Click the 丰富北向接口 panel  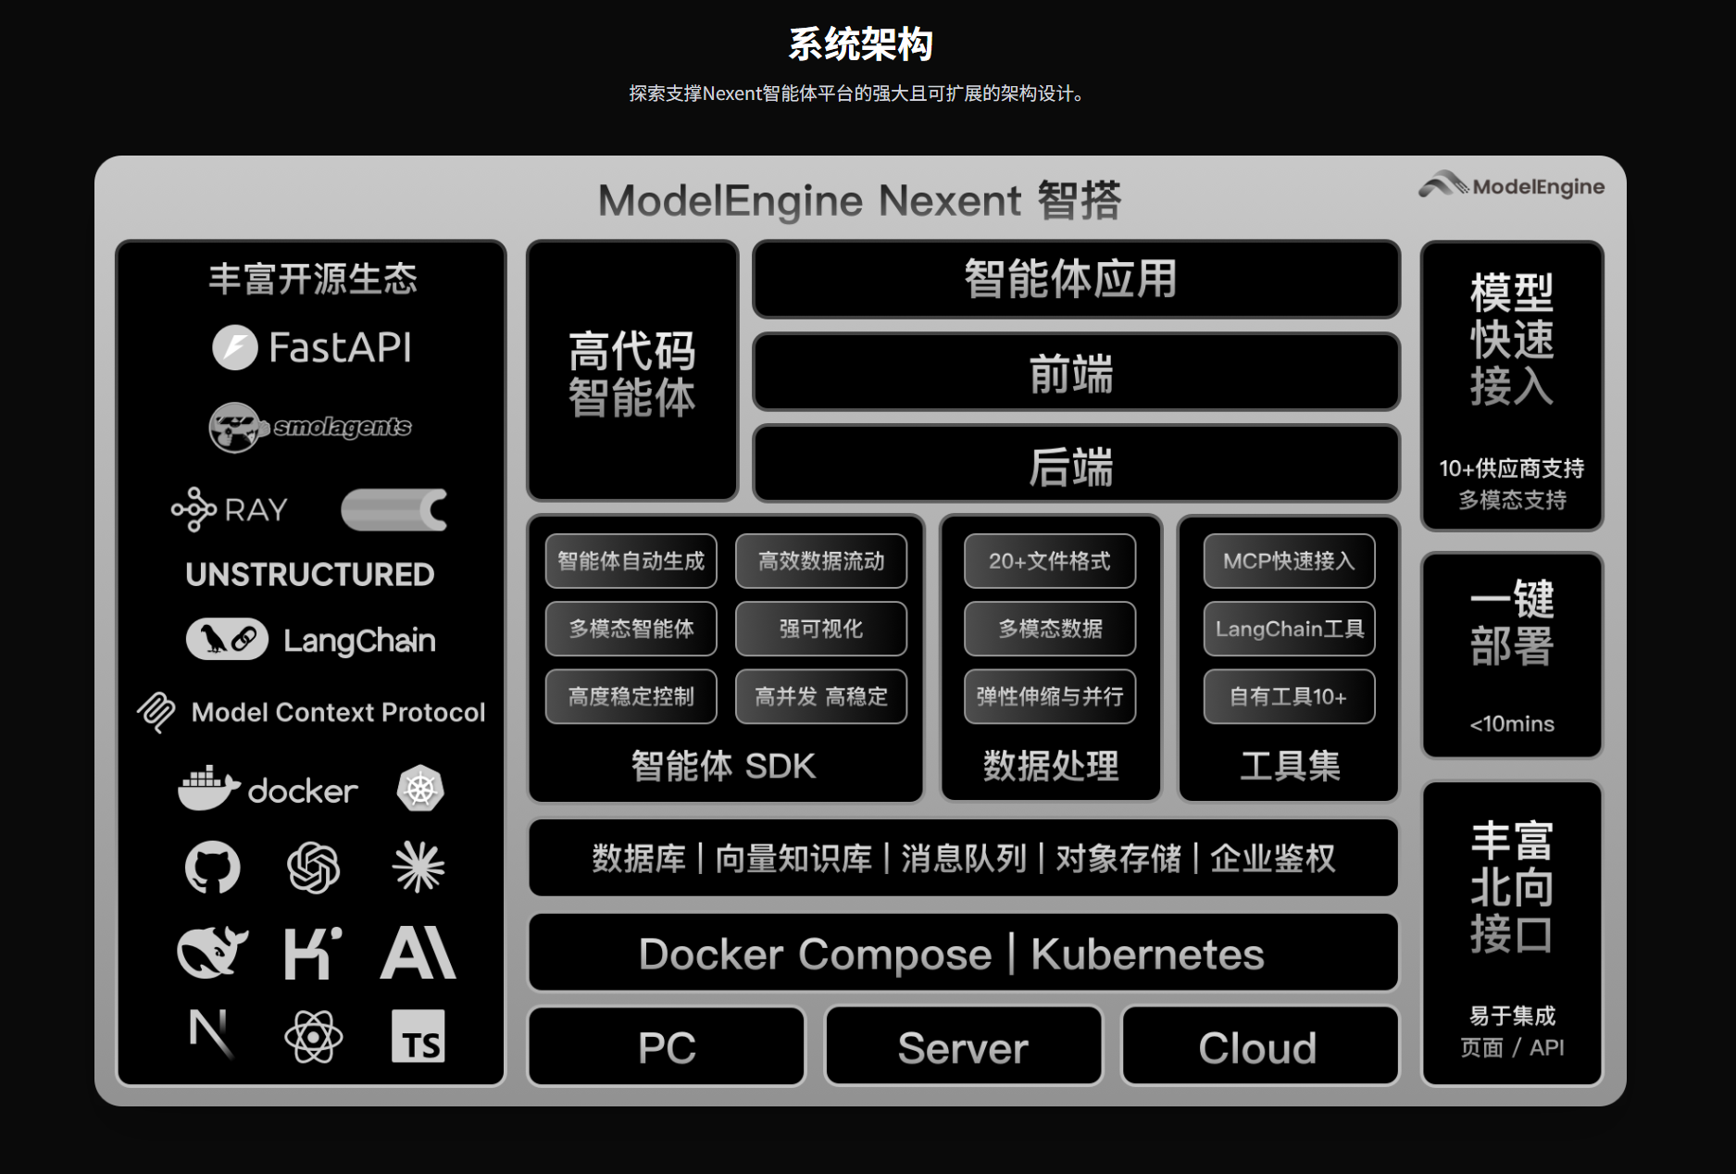coord(1512,933)
